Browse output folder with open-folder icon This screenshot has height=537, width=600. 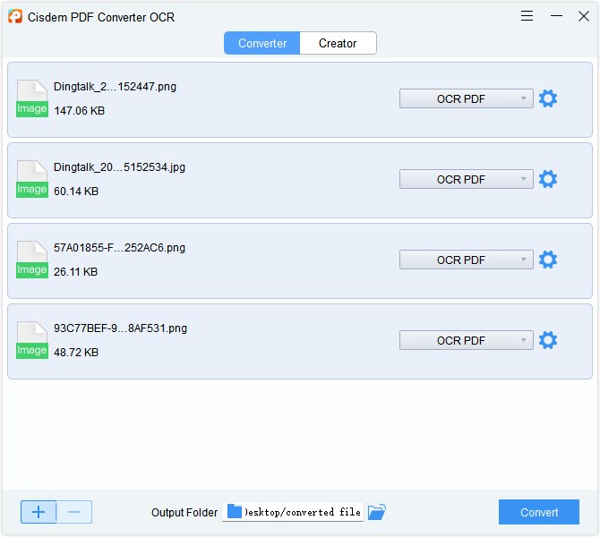(x=377, y=512)
